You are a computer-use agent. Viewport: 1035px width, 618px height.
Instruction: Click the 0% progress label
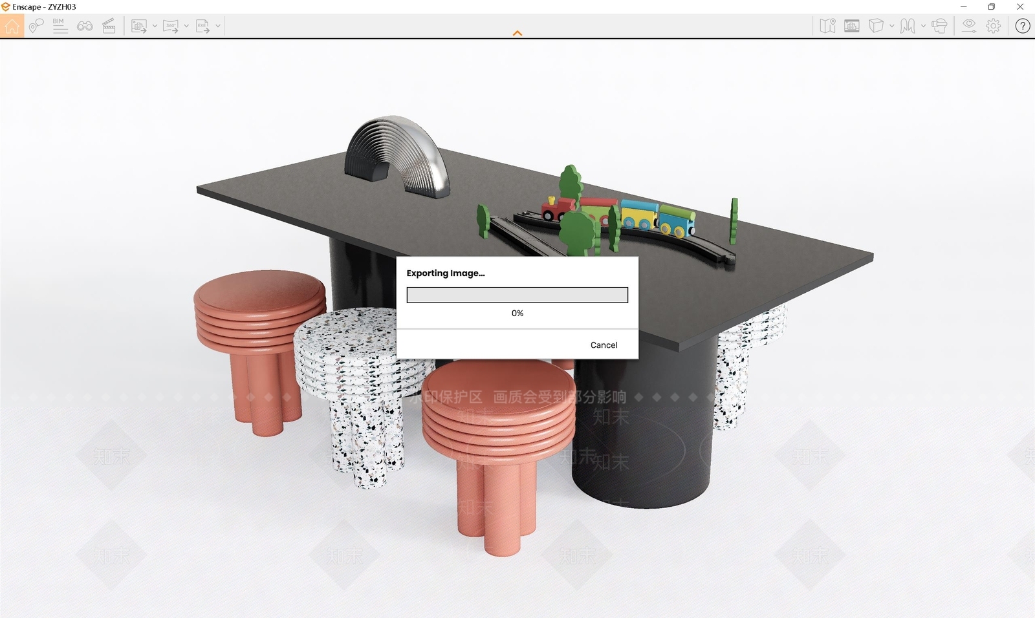tap(517, 313)
